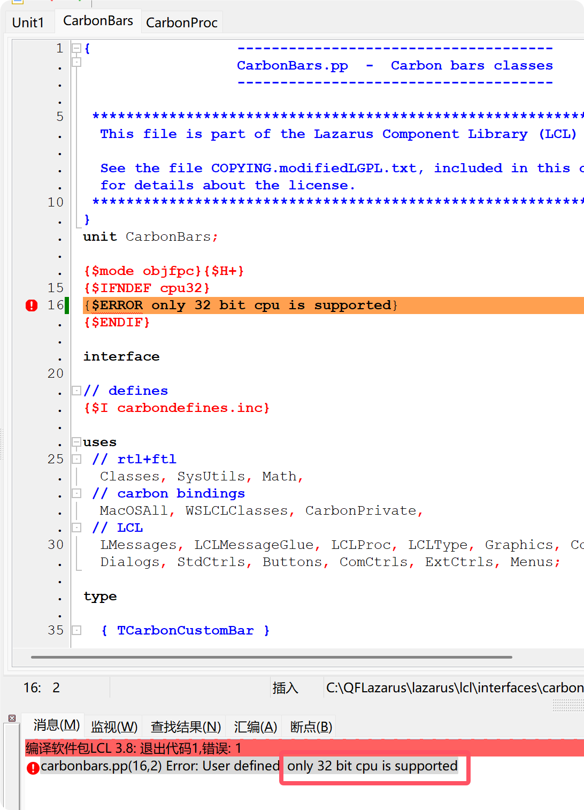Screen dimensions: 584x810
Task: Open the CarbonProc editor tab
Action: click(x=181, y=22)
